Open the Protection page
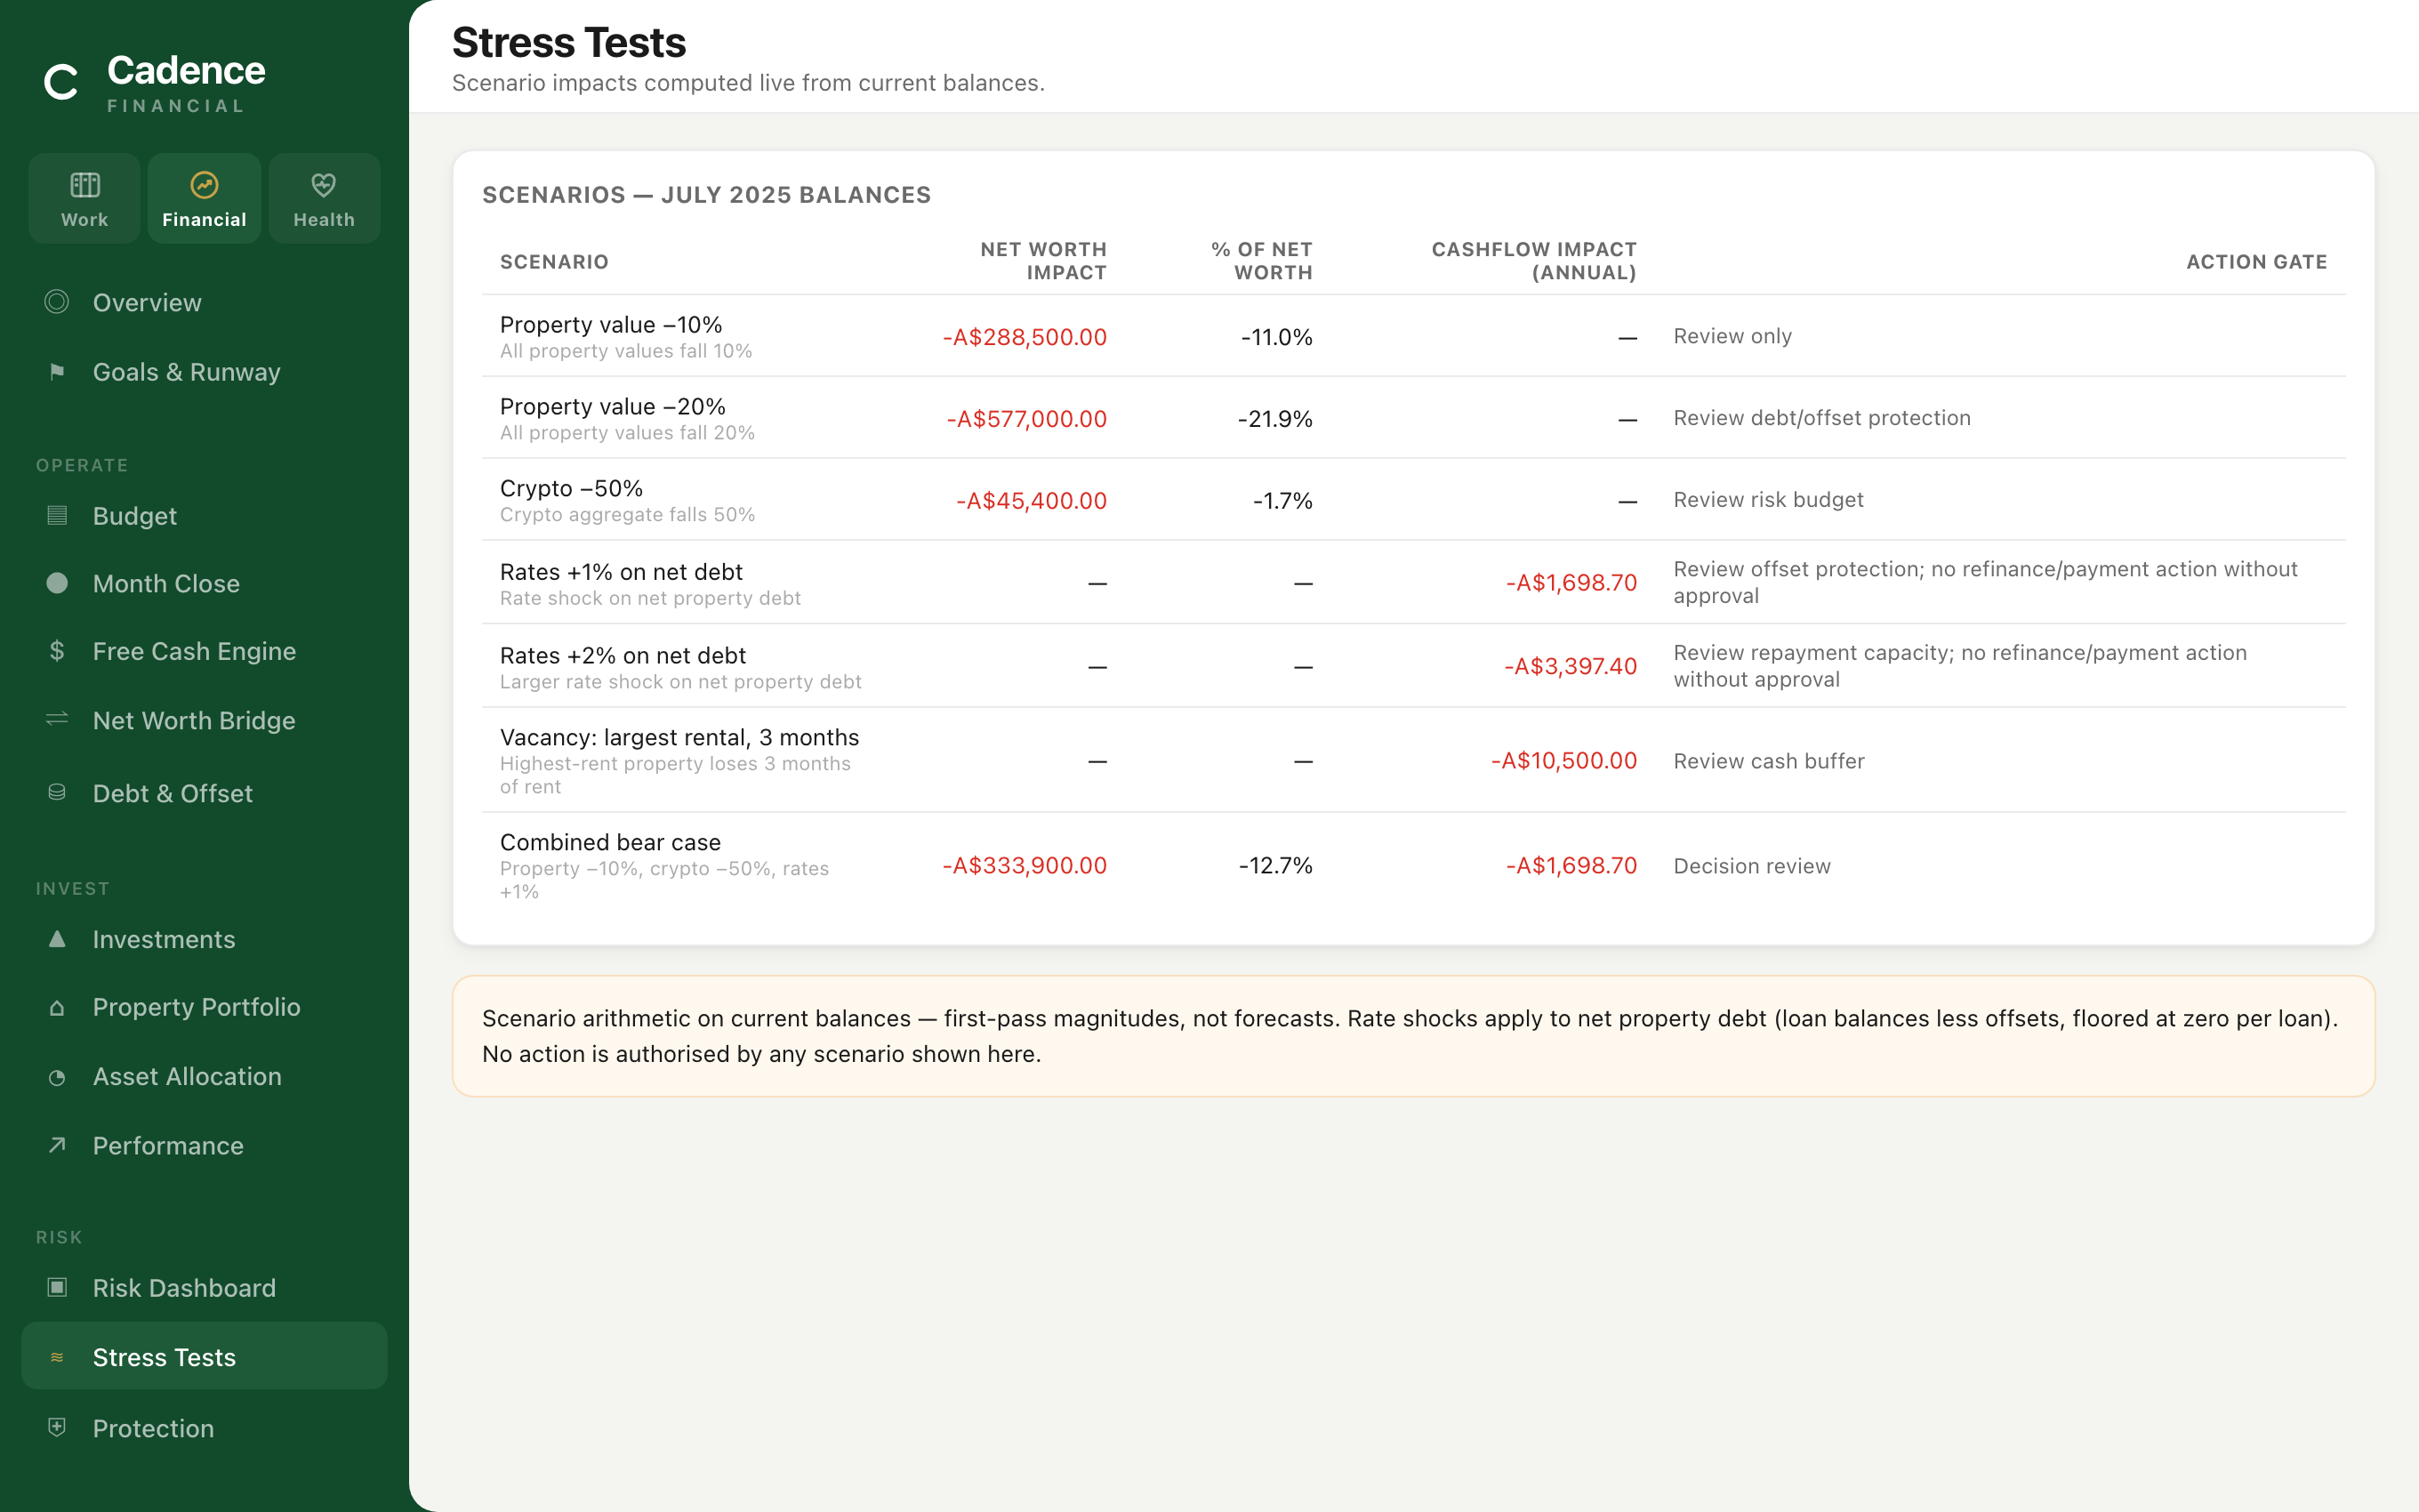The height and width of the screenshot is (1512, 2419). (204, 1428)
